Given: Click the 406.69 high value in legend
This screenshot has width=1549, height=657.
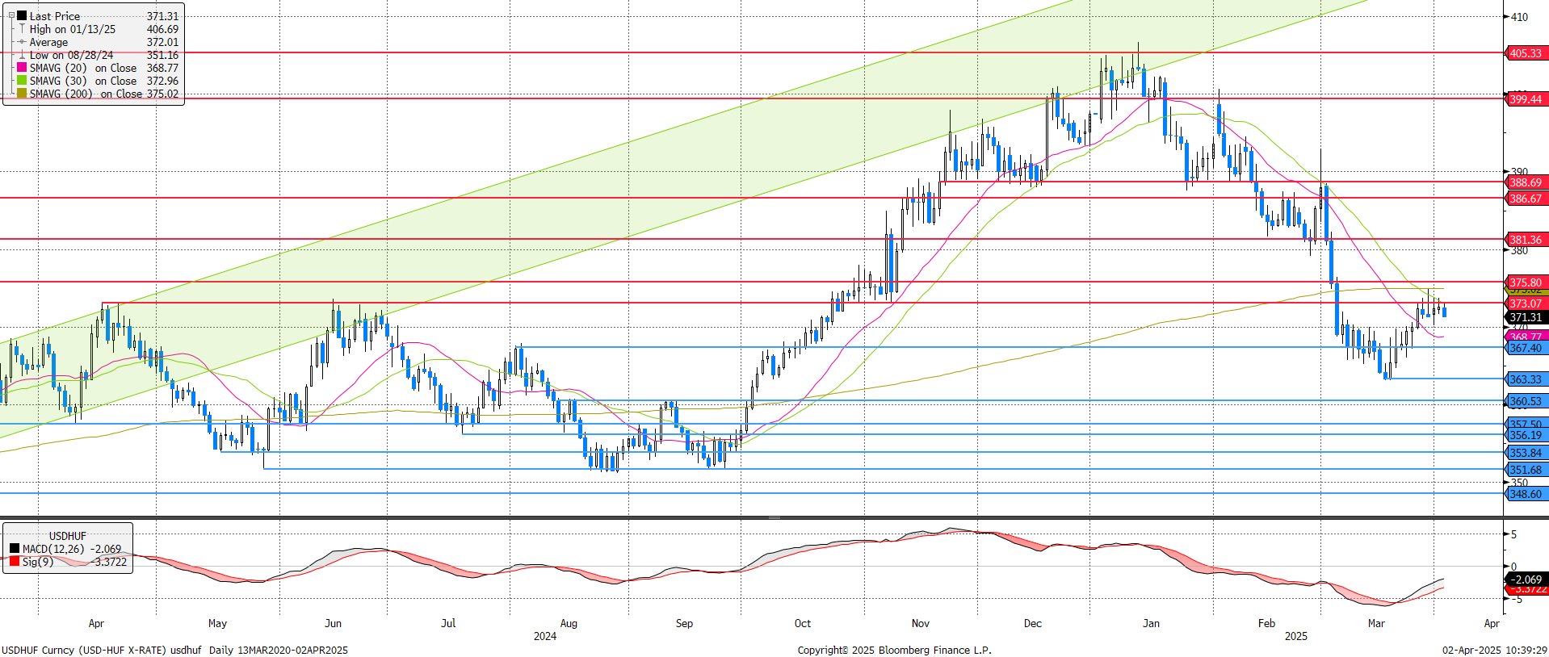Looking at the screenshot, I should (162, 29).
